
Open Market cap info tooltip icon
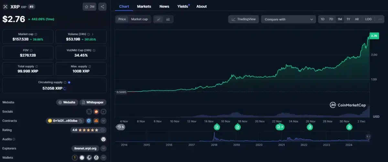pyautogui.click(x=36, y=34)
